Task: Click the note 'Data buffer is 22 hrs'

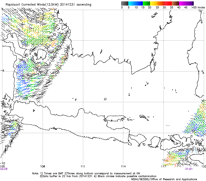Action: click(57, 176)
